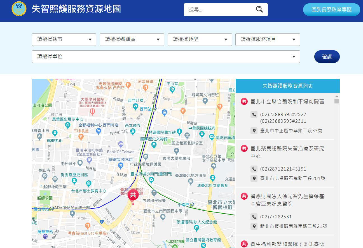This screenshot has width=363, height=248.
Task: Open the 請選擇鄉鎮區 dropdown
Action: click(132, 39)
